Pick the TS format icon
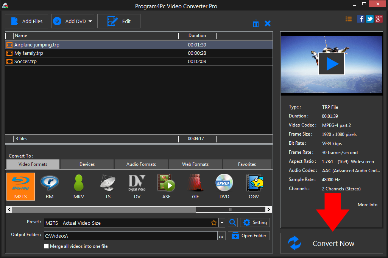 point(108,186)
